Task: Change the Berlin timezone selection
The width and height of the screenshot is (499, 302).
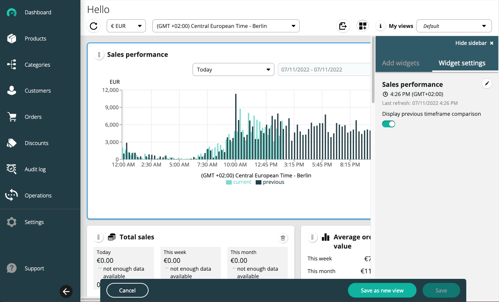Action: click(226, 26)
